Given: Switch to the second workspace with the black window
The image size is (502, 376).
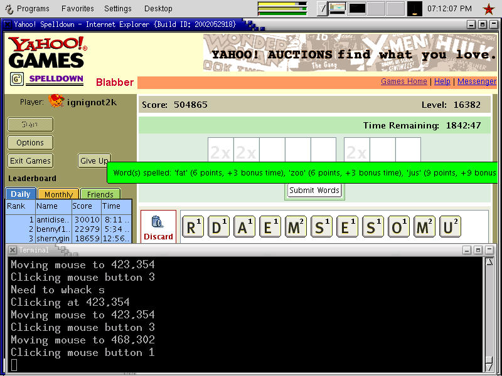Looking at the screenshot, I should point(357,9).
